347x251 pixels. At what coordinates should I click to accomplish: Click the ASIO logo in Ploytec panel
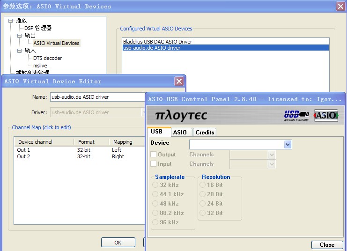326,115
